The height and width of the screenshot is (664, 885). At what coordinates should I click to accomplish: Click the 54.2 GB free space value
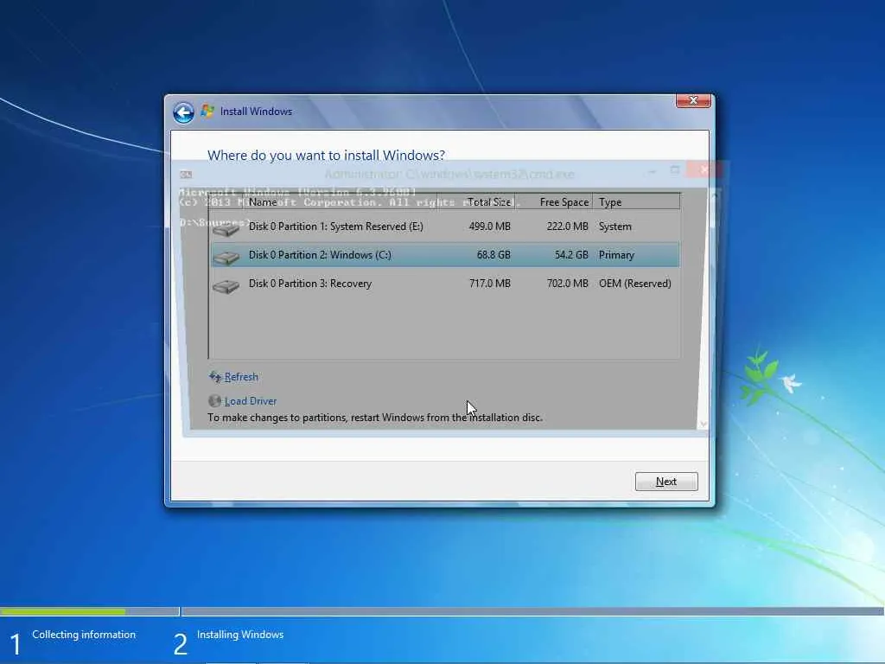(x=571, y=255)
